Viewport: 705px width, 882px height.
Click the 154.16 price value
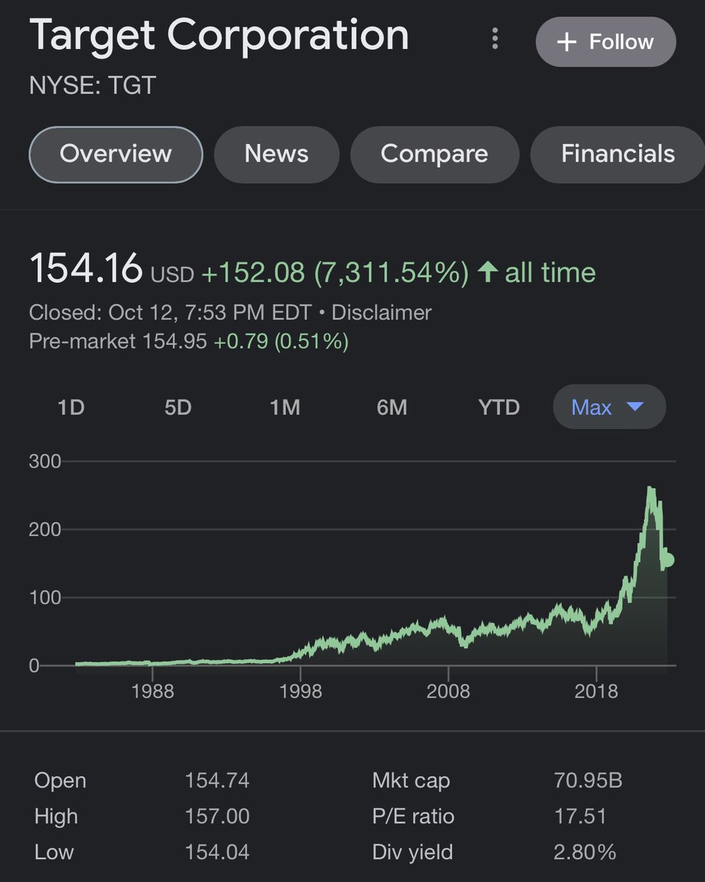(x=86, y=268)
